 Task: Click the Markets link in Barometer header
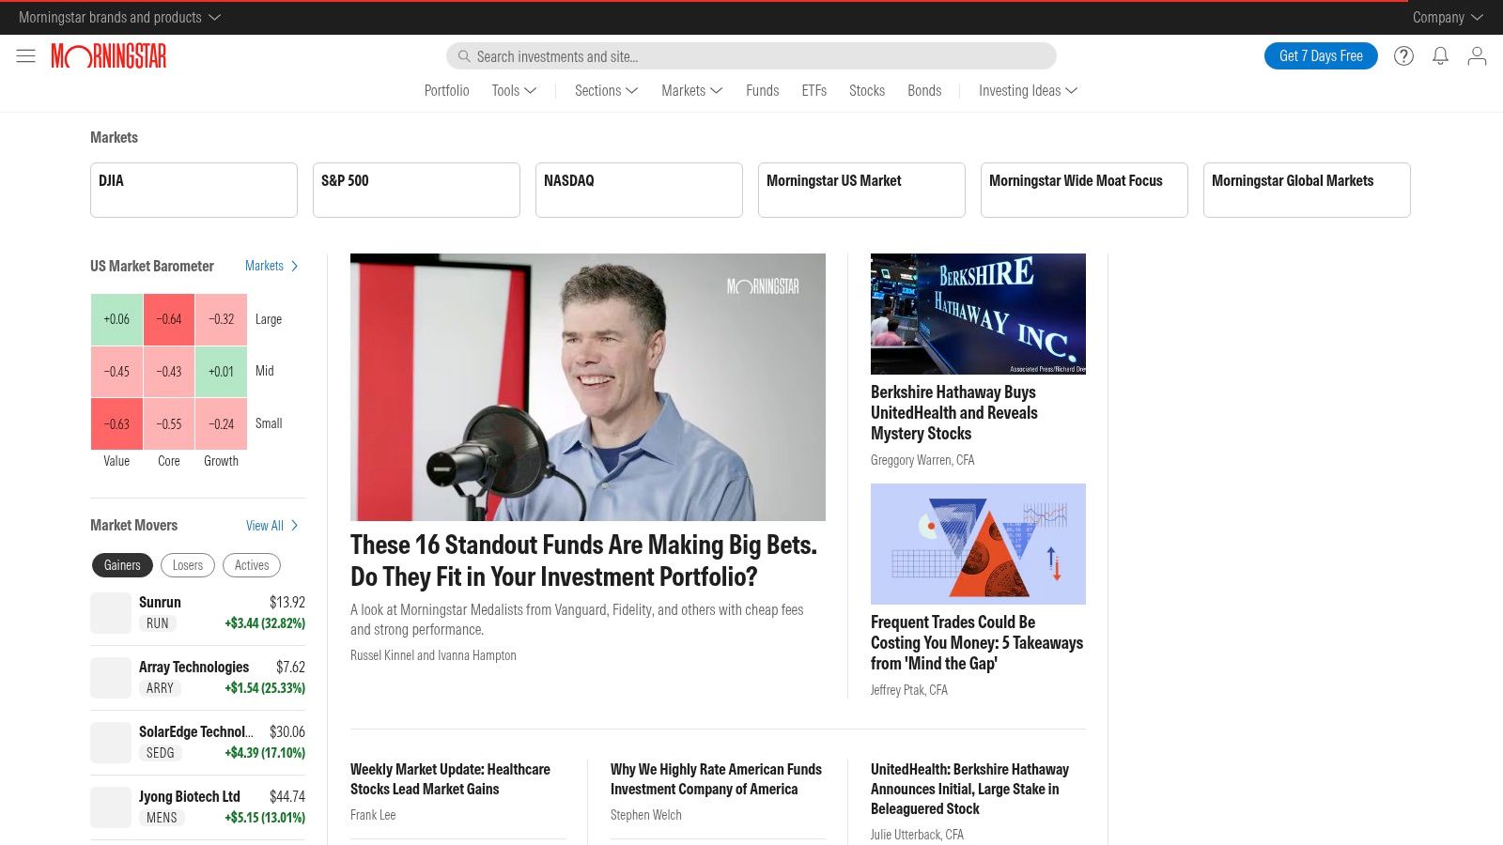pyautogui.click(x=264, y=266)
